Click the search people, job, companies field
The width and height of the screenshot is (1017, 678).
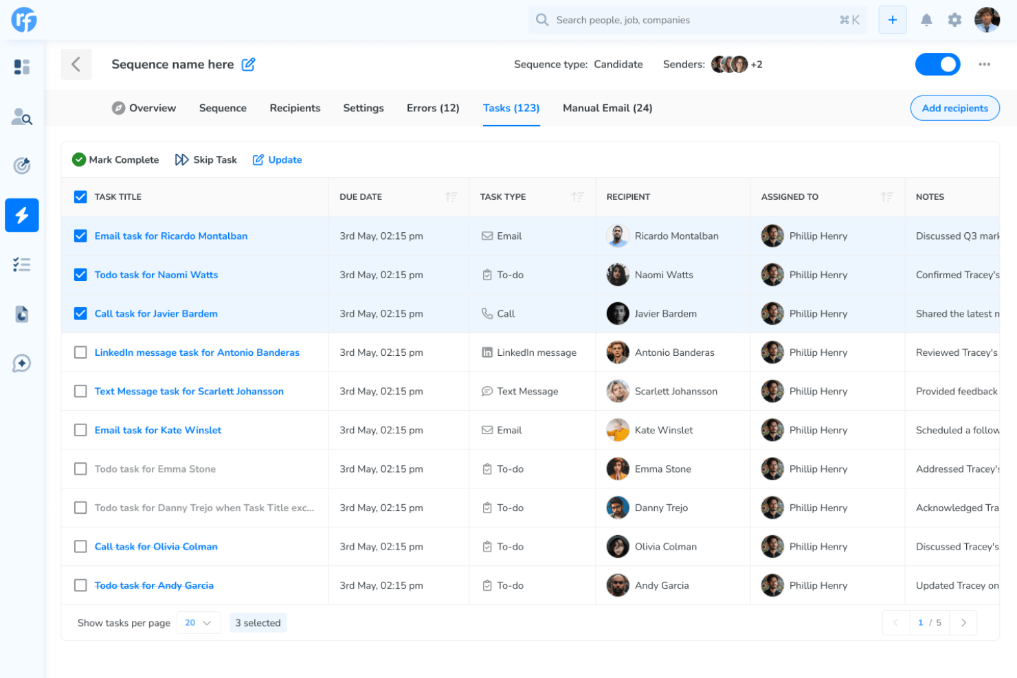pyautogui.click(x=697, y=20)
